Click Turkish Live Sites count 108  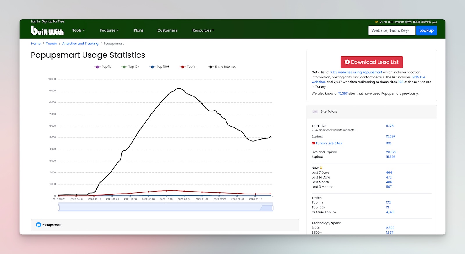tap(388, 143)
